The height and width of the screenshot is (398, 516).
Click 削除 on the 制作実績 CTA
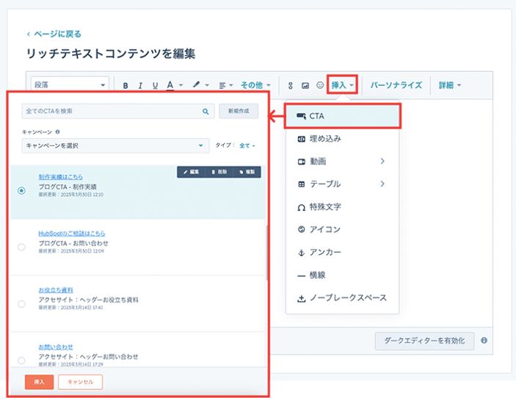[219, 172]
